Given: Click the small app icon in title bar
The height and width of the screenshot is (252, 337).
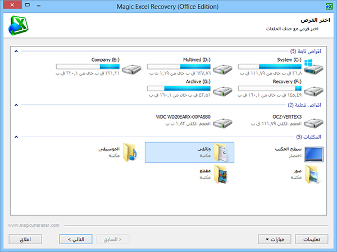Looking at the screenshot, I should pos(329,6).
